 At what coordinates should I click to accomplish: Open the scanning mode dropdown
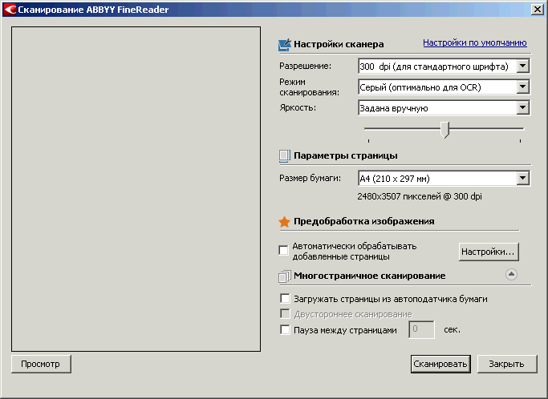click(444, 87)
